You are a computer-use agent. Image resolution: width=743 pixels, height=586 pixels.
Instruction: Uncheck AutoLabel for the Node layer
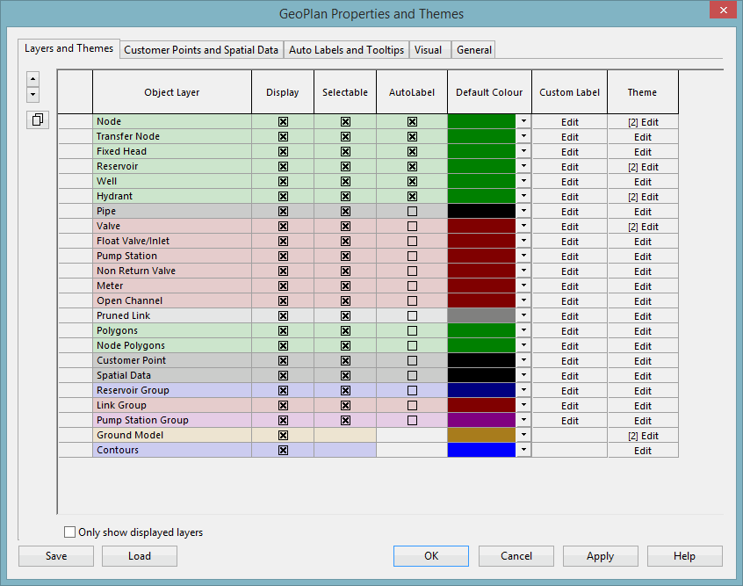(412, 121)
